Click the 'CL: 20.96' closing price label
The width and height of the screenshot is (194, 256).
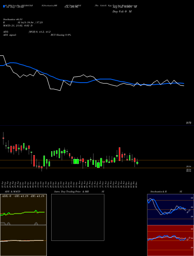click(71, 7)
